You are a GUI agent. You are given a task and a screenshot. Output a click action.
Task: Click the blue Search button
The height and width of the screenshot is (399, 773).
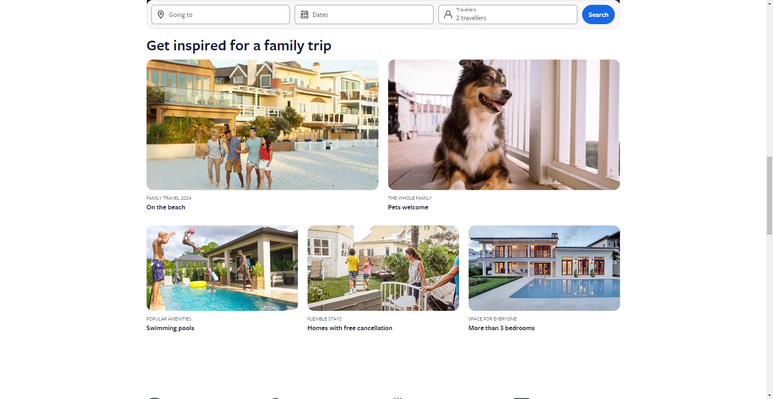click(598, 14)
